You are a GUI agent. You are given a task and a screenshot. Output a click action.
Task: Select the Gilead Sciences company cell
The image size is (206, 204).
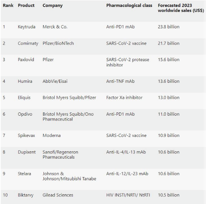(x=58, y=195)
